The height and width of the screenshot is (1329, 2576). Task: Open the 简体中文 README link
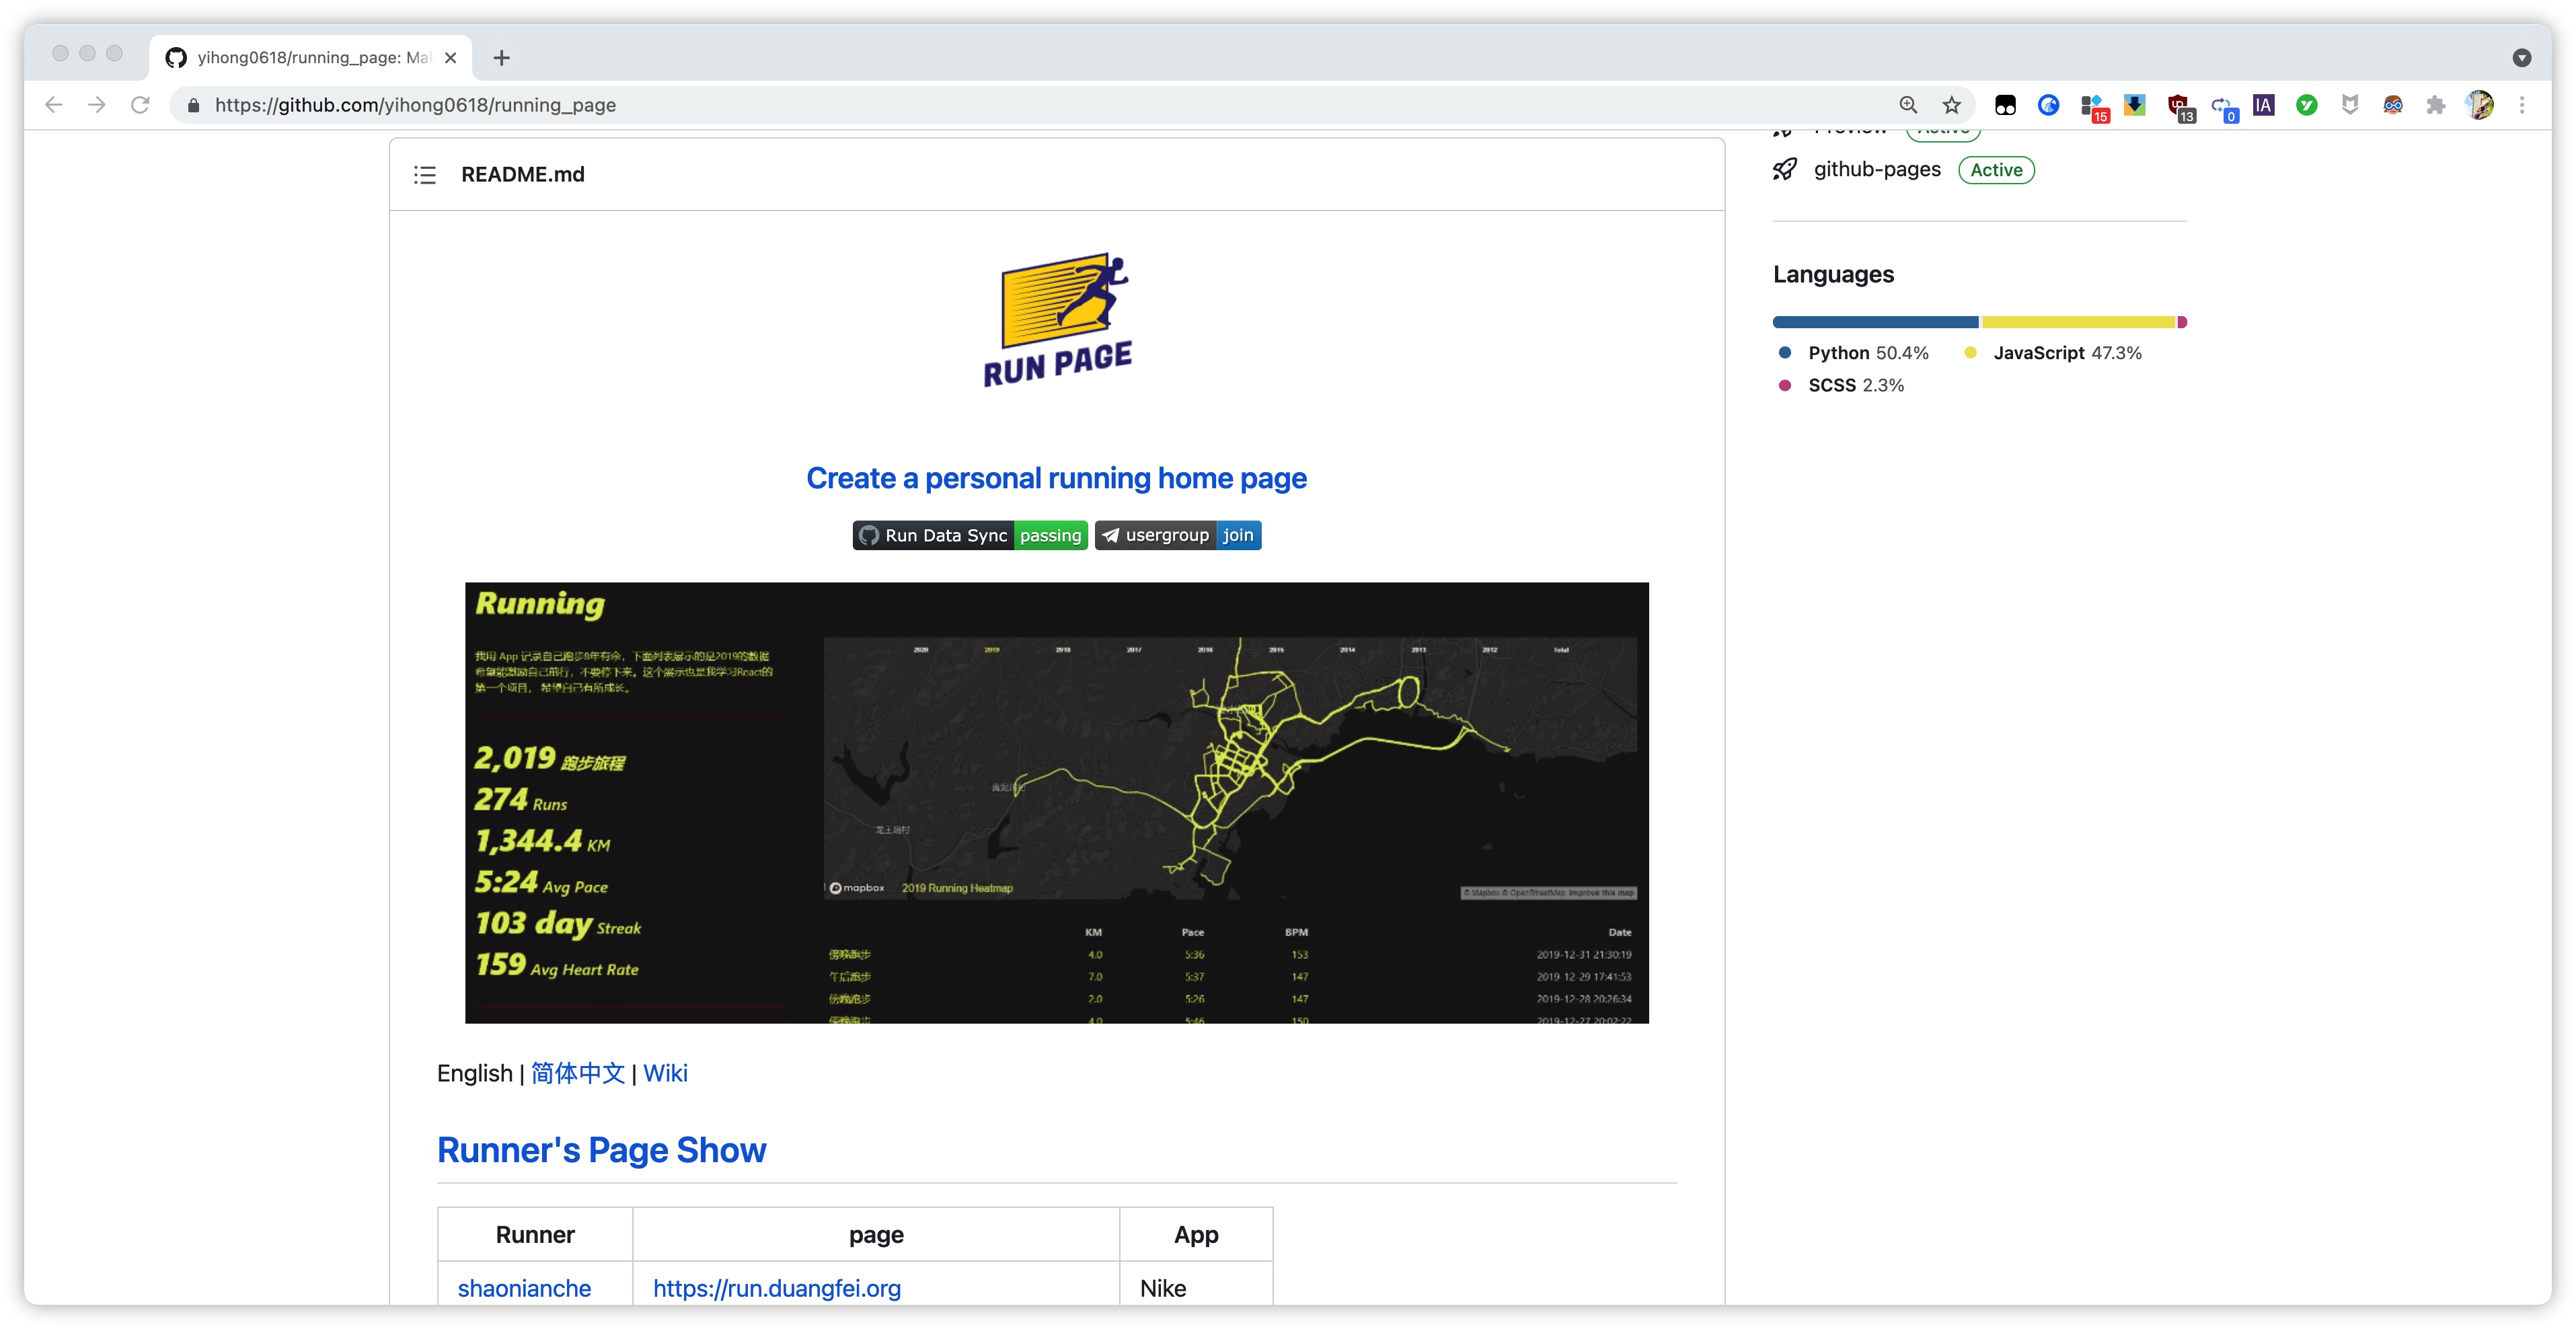coord(577,1074)
